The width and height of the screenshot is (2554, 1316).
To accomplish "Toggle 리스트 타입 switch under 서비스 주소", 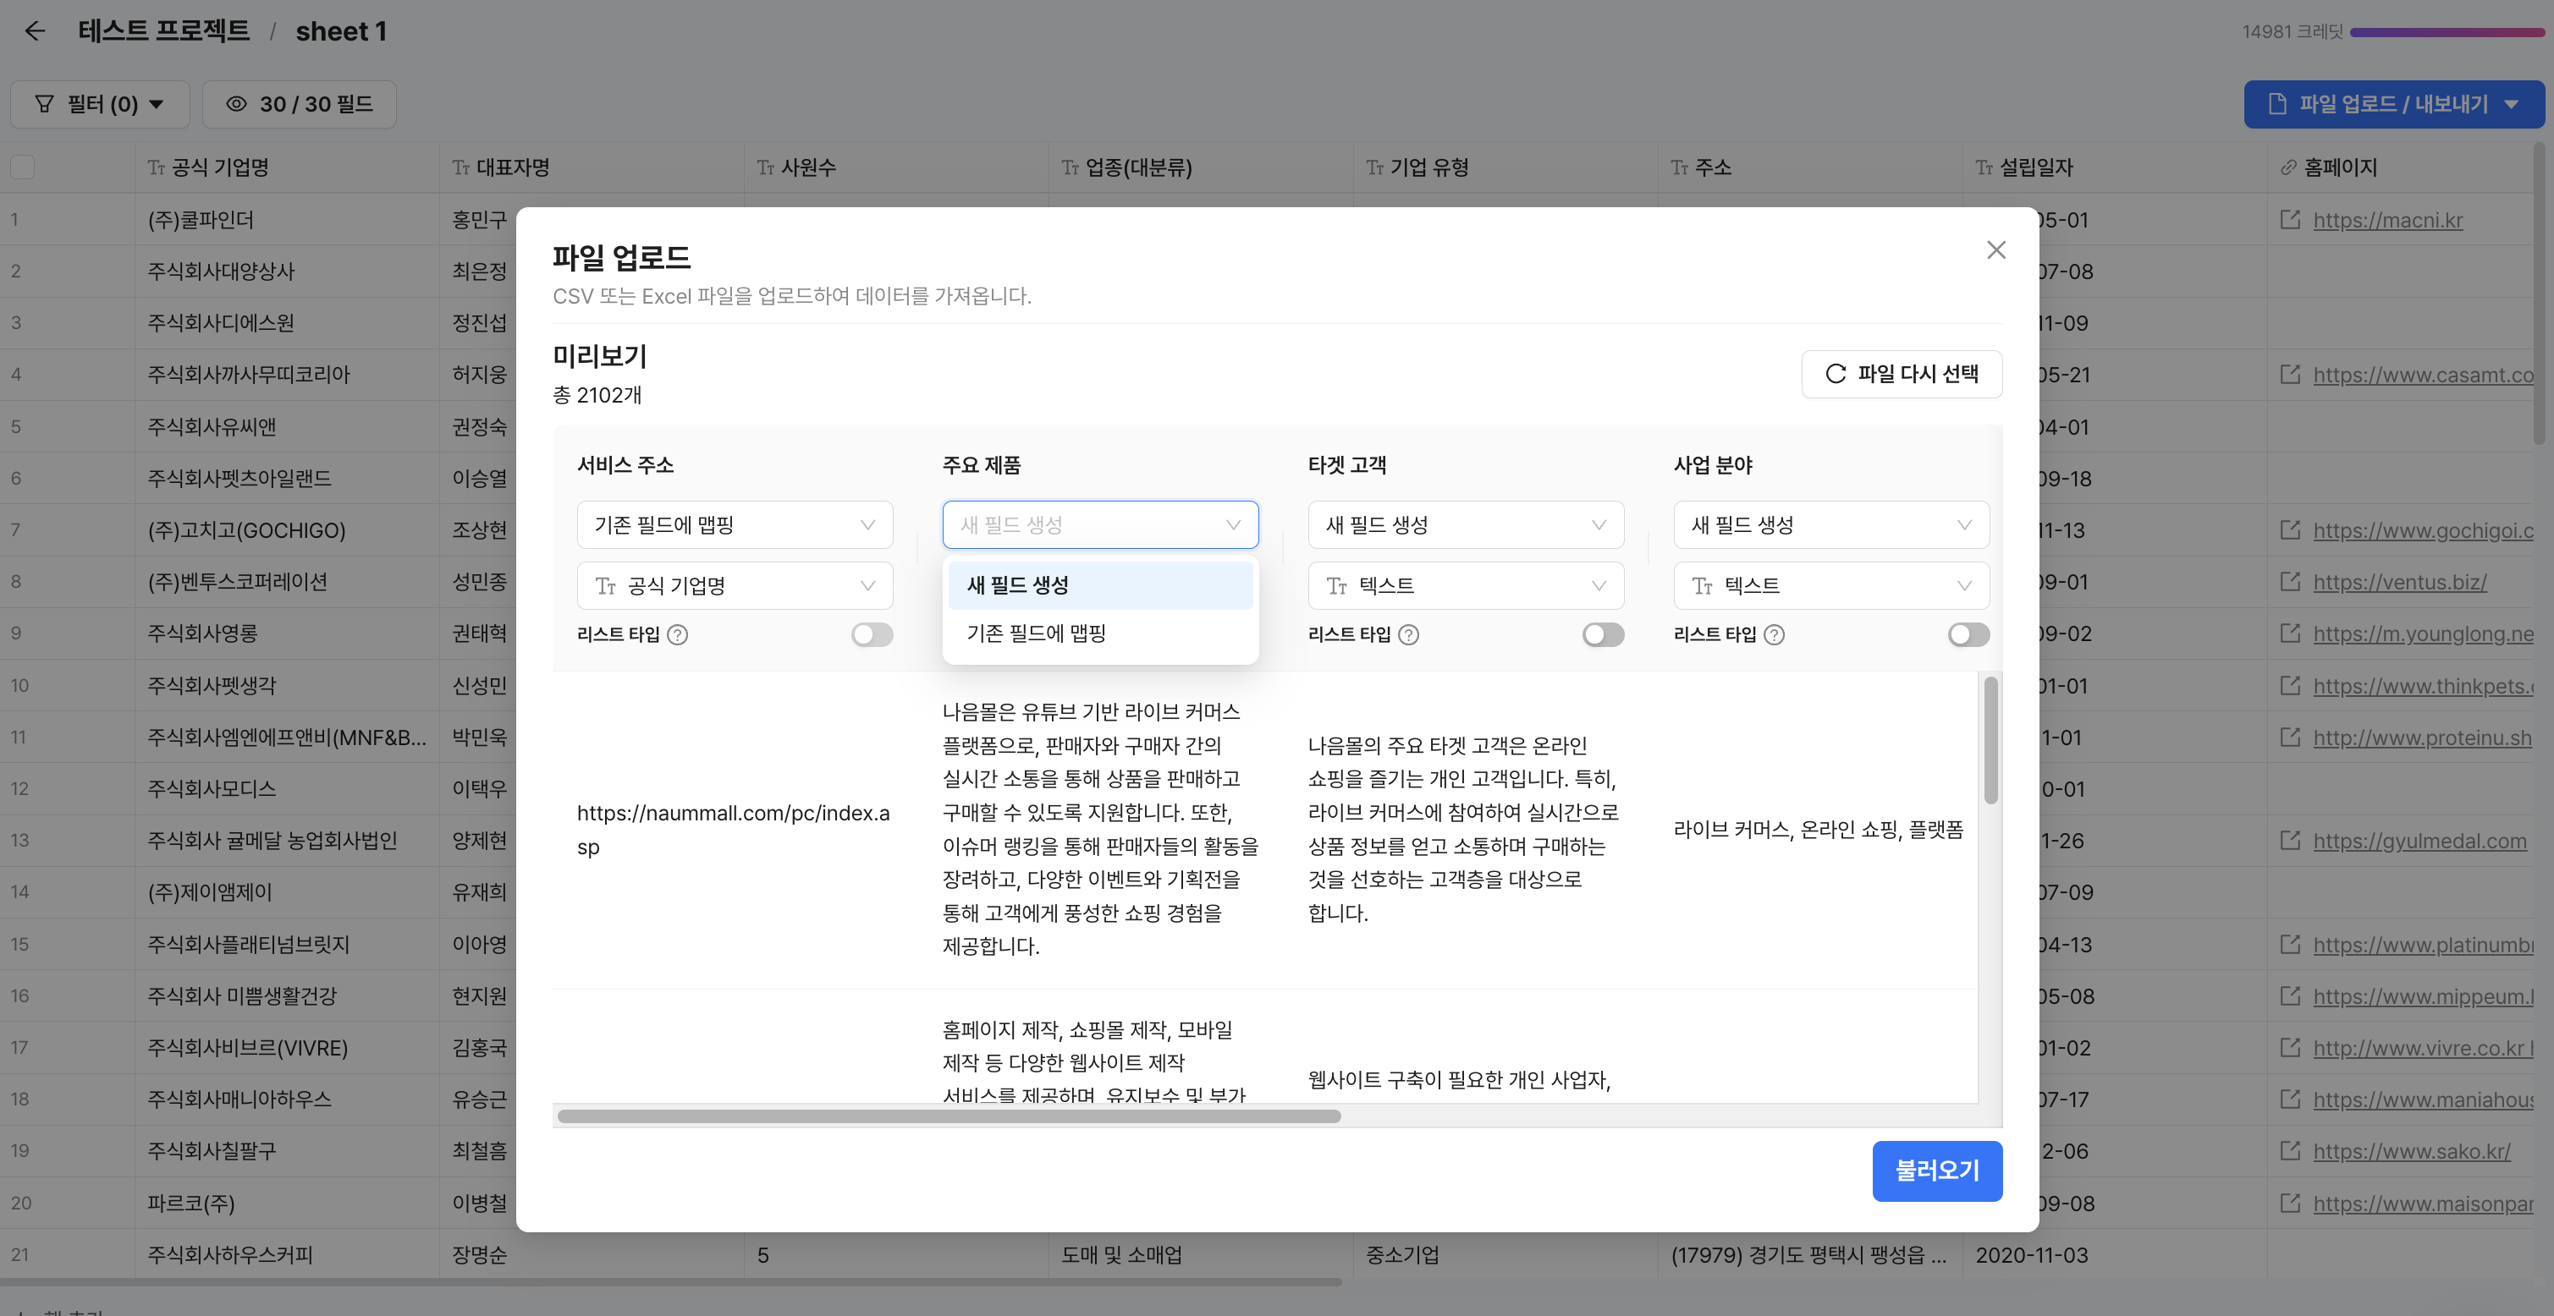I will [x=872, y=635].
